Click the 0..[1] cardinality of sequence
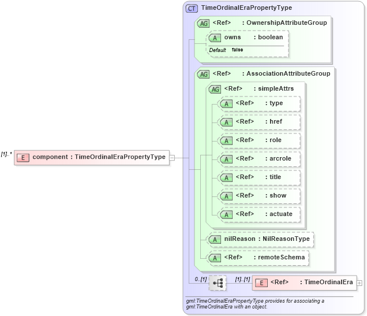This screenshot has height=316, width=367. click(x=201, y=279)
